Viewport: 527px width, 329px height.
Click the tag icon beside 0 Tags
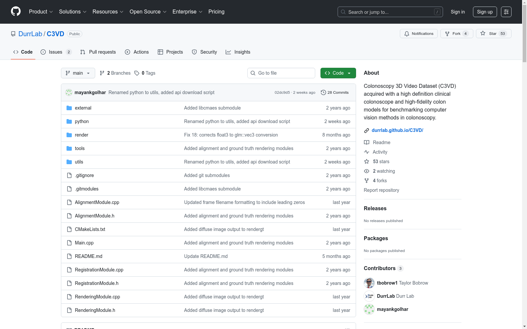pos(137,73)
